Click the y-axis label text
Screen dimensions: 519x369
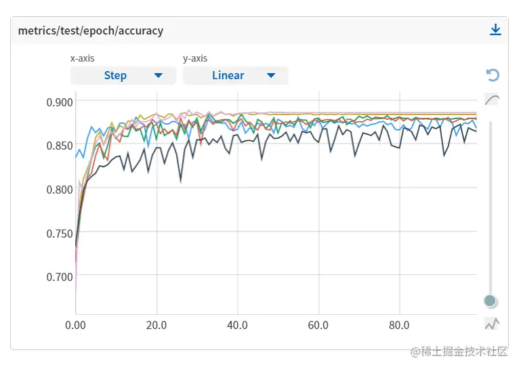[x=195, y=58]
